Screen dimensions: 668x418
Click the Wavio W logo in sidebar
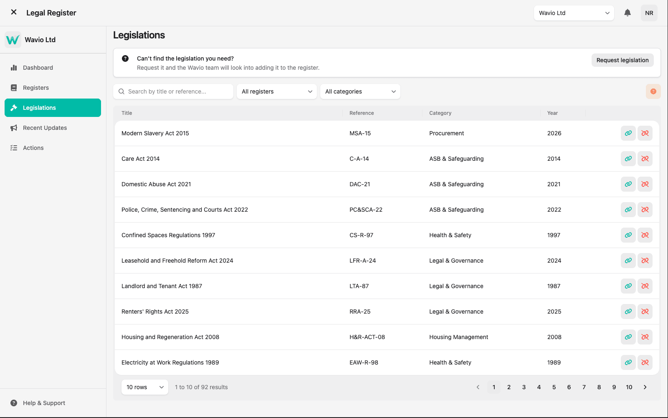tap(13, 40)
